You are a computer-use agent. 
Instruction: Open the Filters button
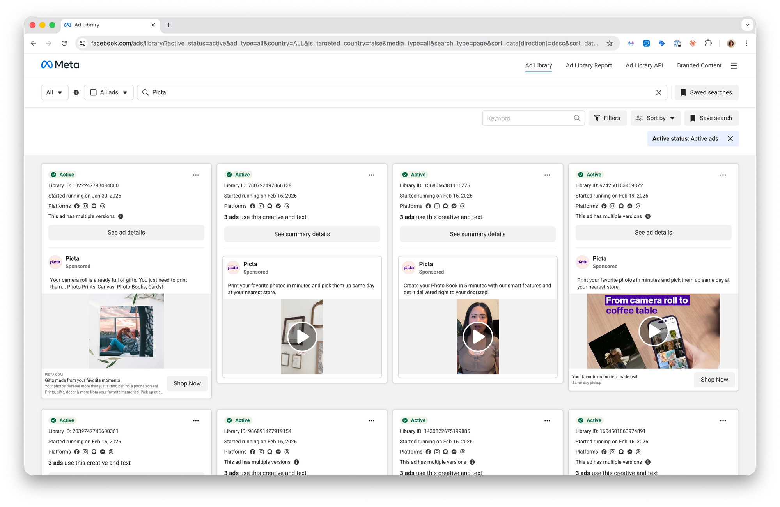tap(607, 118)
